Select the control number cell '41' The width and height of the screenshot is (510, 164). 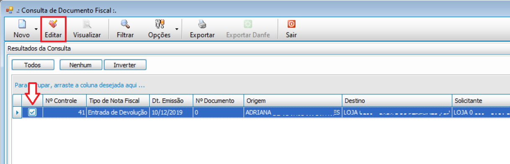64,113
